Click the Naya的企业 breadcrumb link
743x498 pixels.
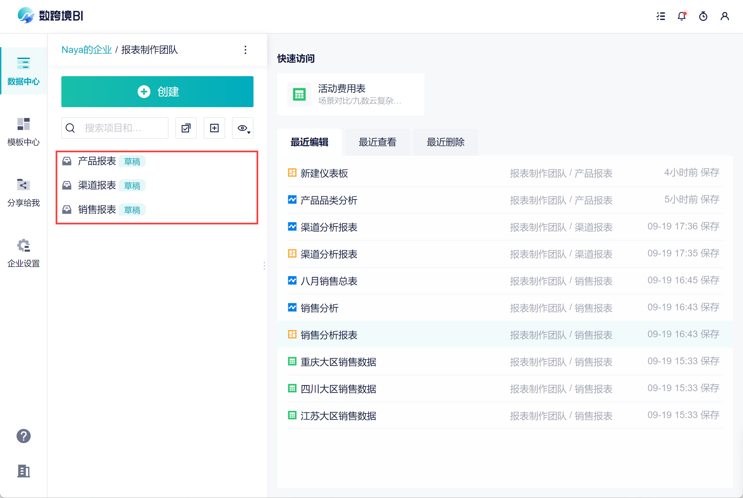(x=86, y=50)
